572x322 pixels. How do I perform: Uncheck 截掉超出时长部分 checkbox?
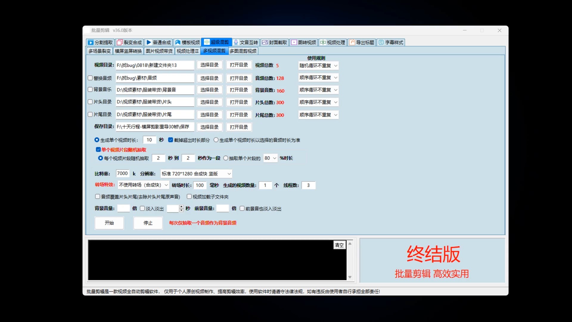tap(171, 140)
